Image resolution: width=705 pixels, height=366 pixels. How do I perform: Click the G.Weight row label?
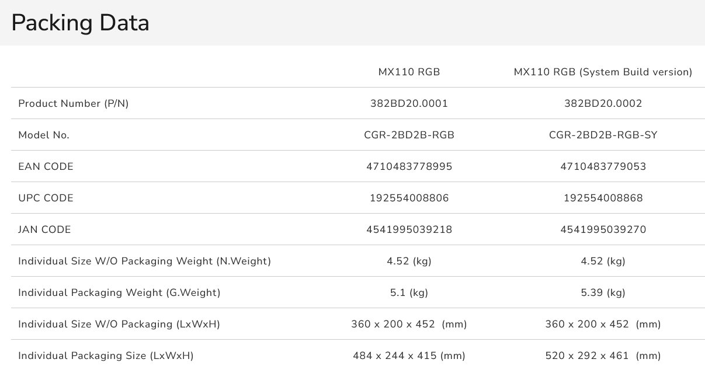point(119,293)
